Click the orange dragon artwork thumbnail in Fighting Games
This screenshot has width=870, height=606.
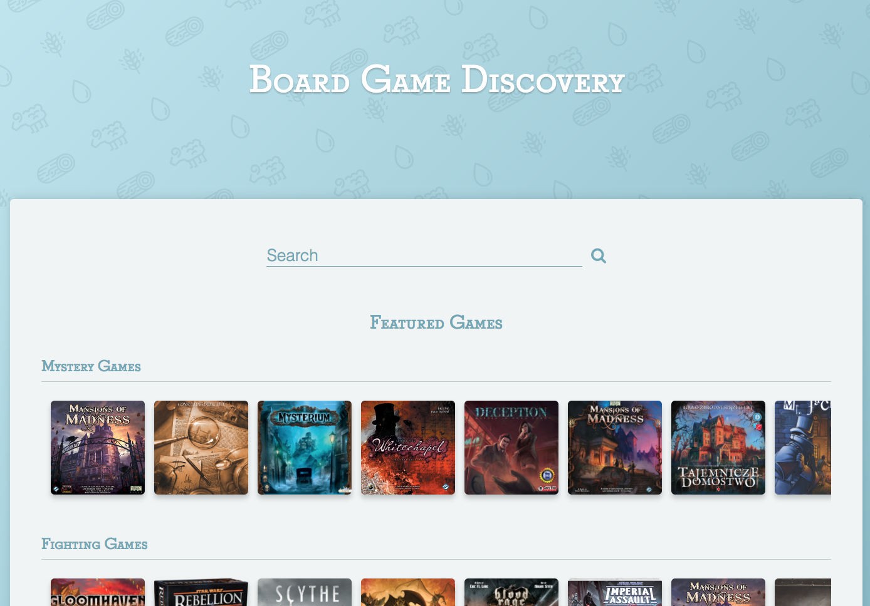pos(407,592)
